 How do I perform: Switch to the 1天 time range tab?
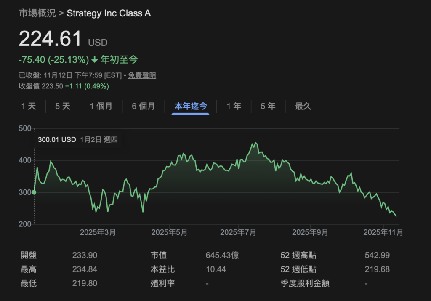pos(28,107)
